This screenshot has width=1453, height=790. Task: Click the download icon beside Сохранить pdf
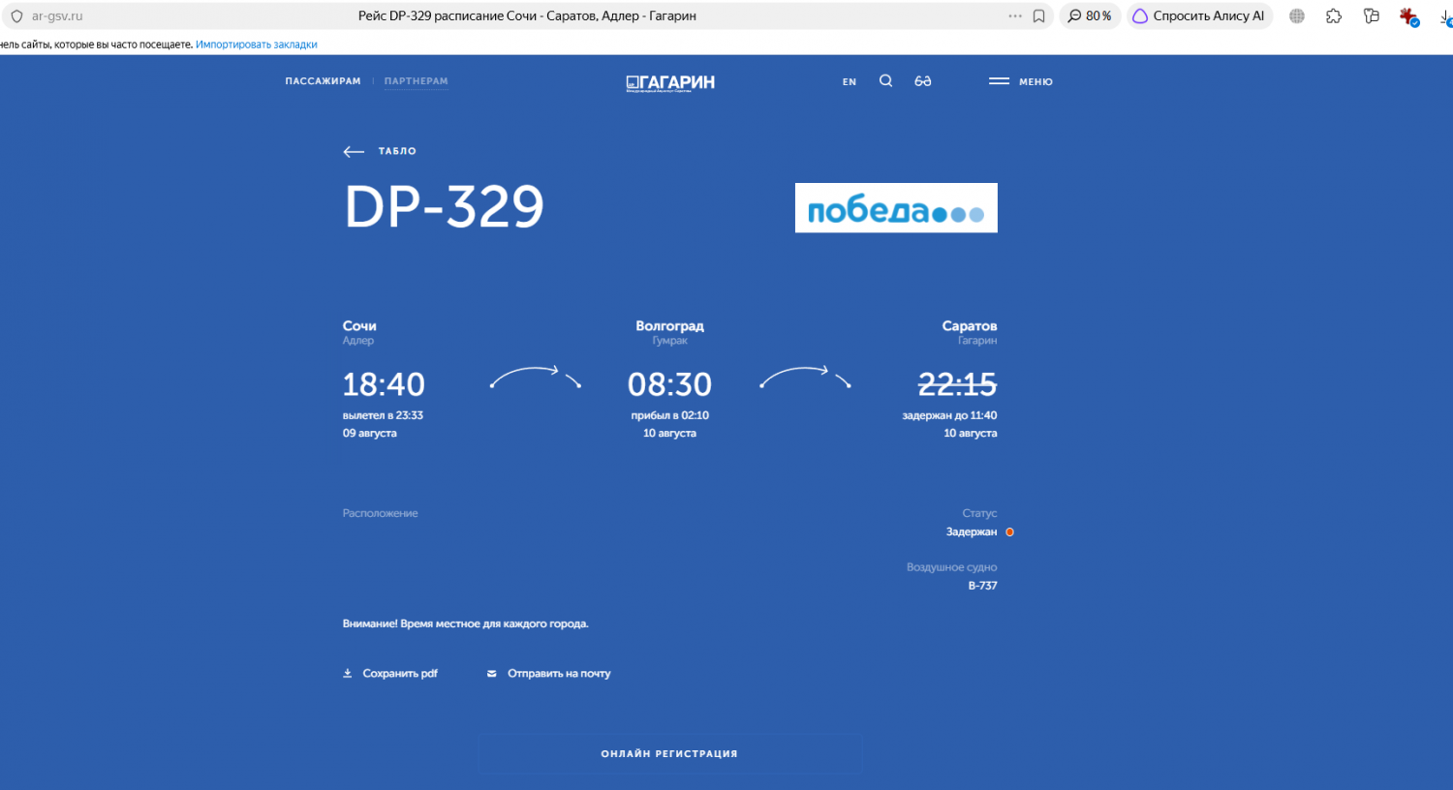pos(348,674)
